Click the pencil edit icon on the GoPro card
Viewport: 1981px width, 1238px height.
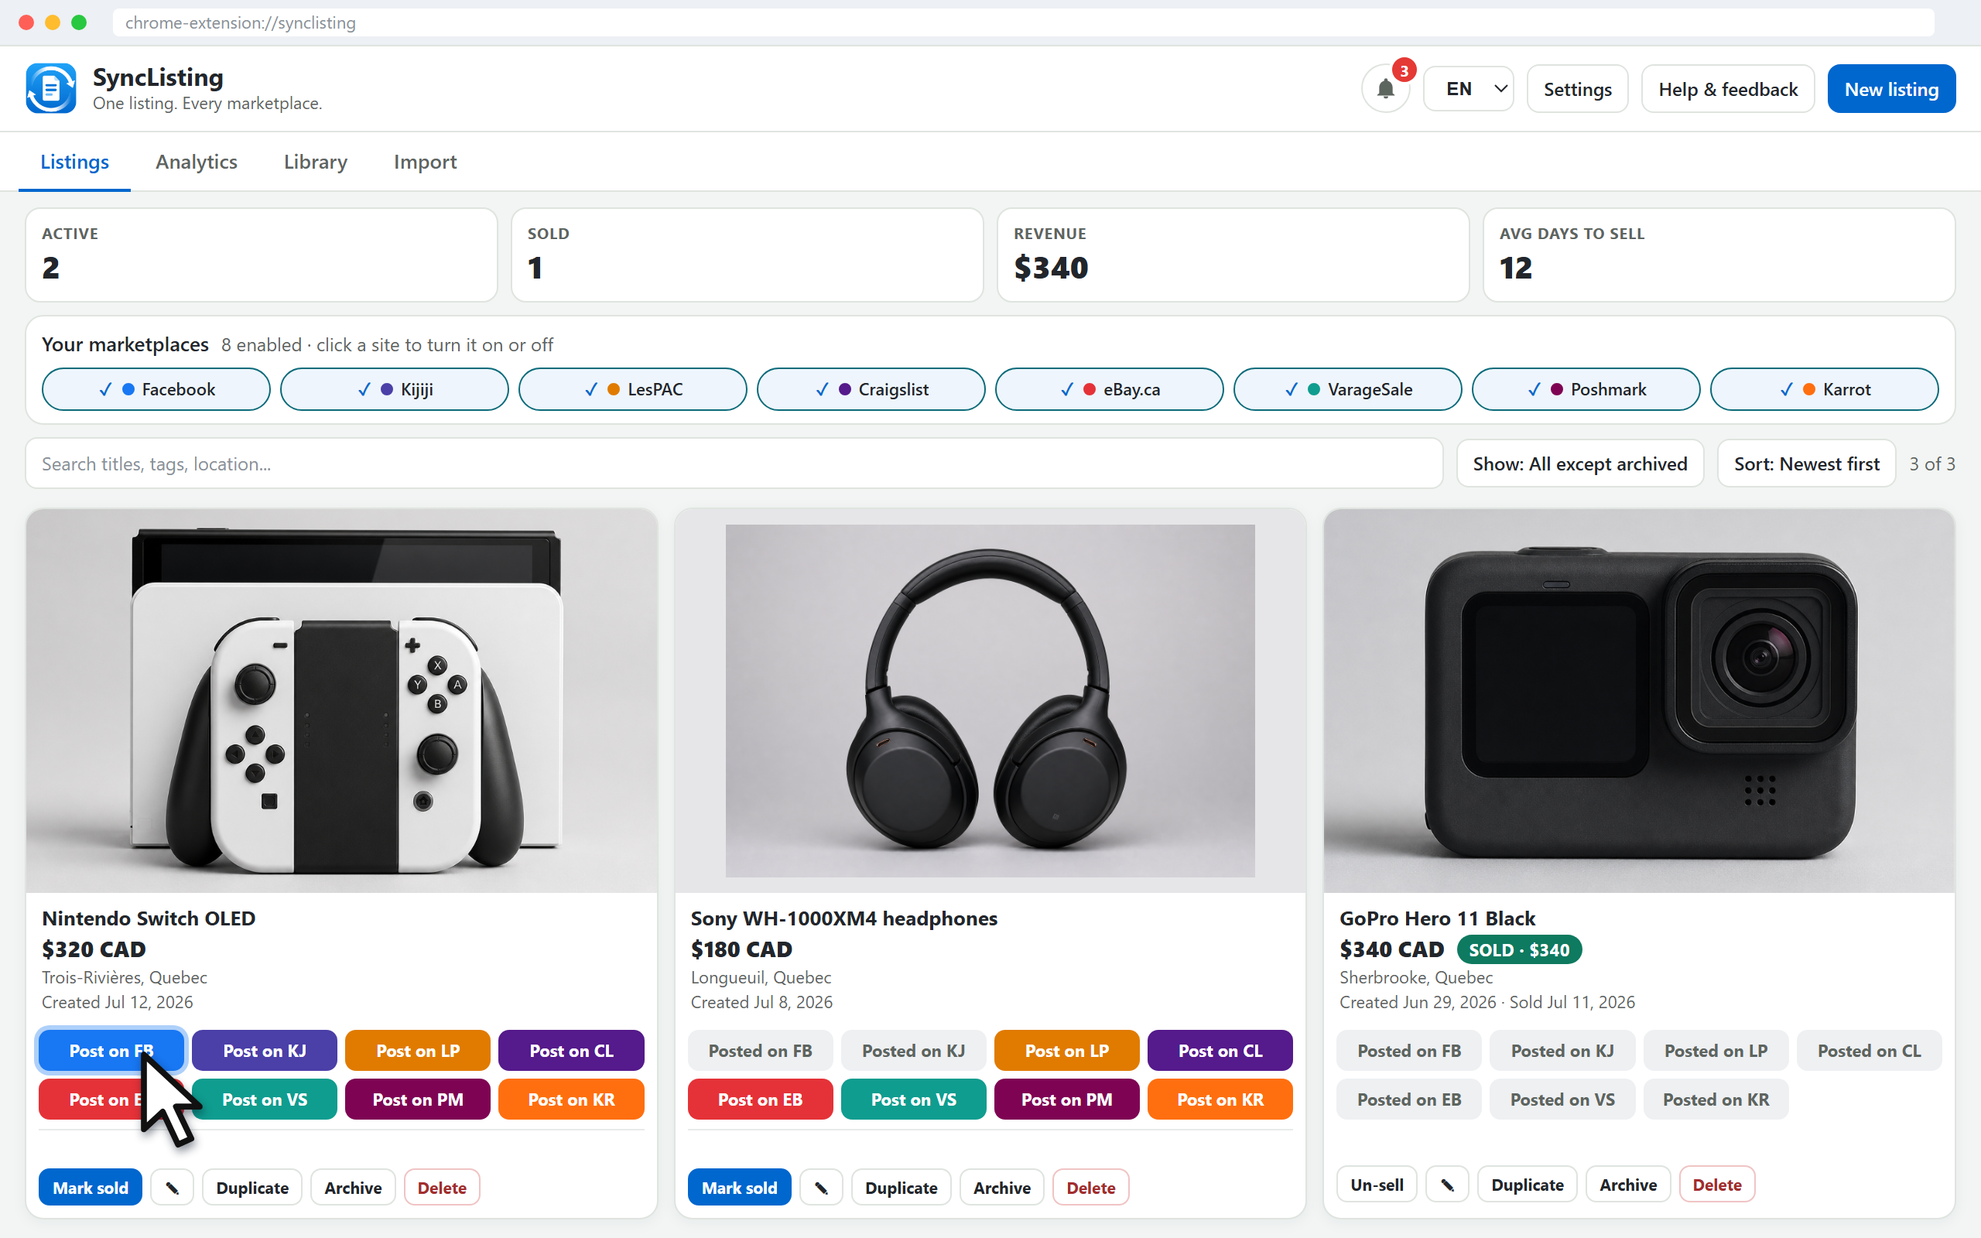(x=1446, y=1185)
